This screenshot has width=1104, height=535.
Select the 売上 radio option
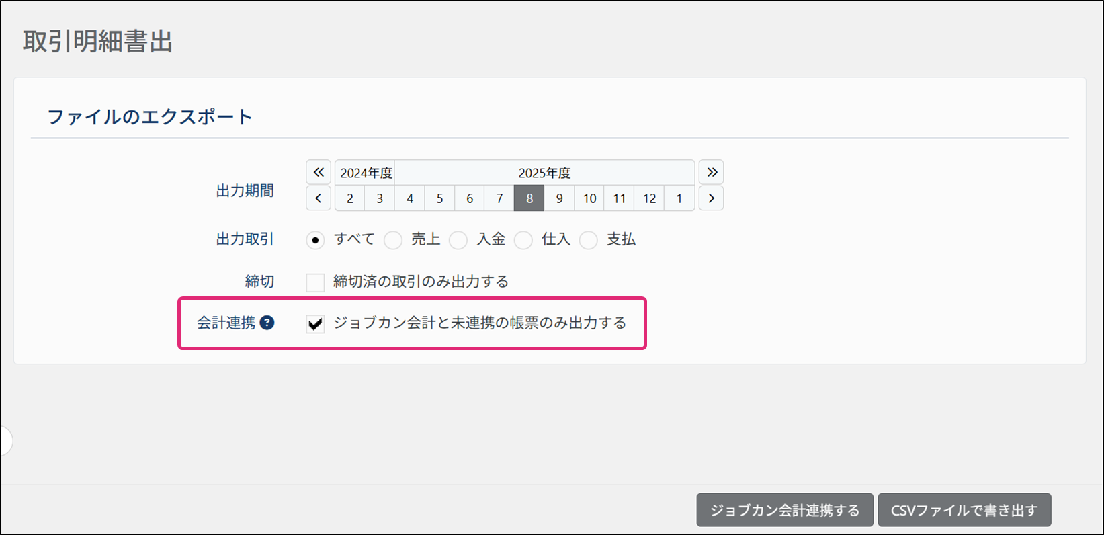click(x=393, y=240)
